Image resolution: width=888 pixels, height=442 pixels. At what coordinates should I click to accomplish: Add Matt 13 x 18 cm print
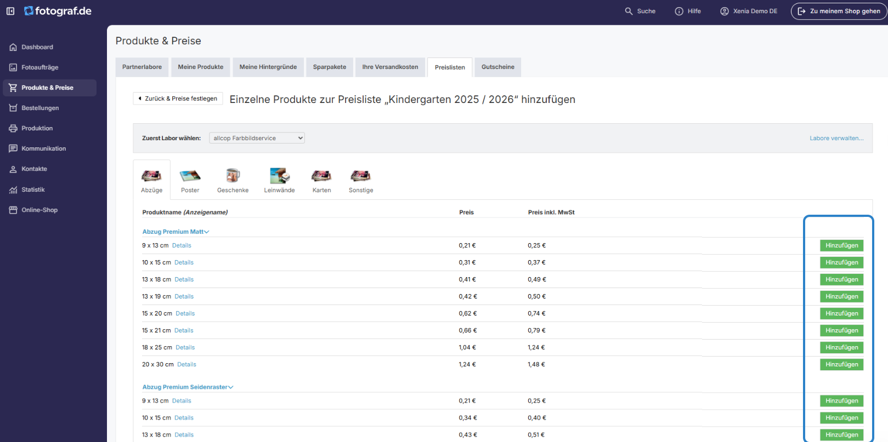click(x=842, y=279)
